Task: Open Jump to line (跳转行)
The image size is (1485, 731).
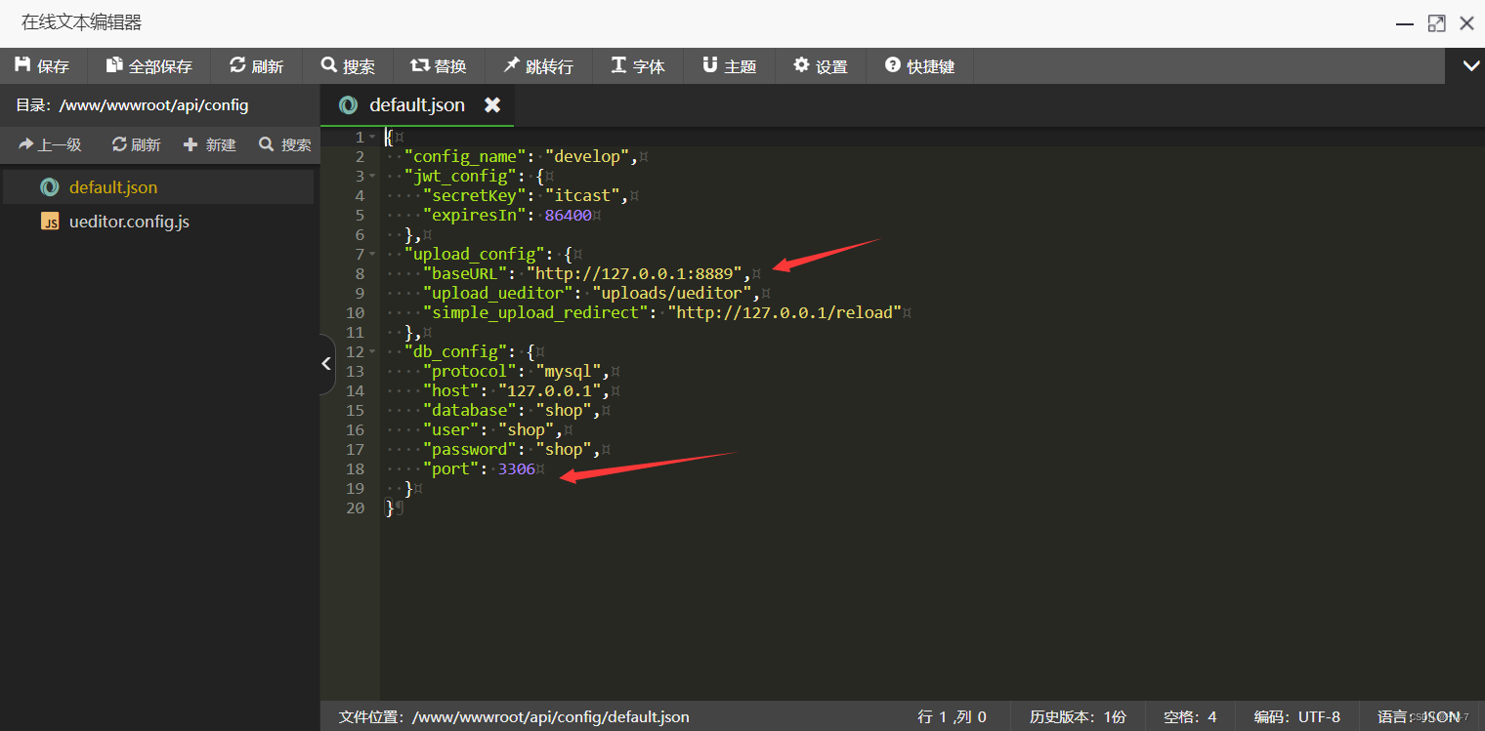Action: click(x=538, y=66)
